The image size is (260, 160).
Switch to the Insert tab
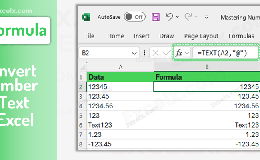[142, 36]
